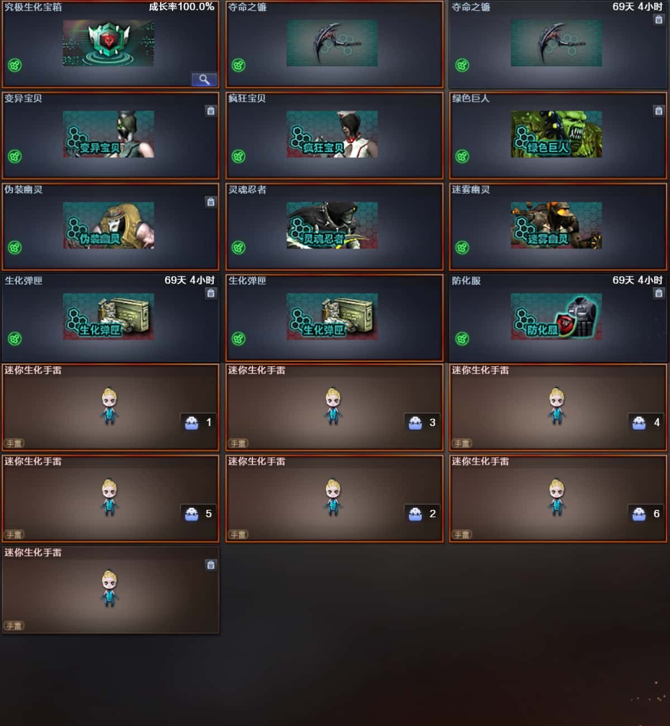This screenshot has width=670, height=726.
Task: Click trash icon on the last 迷你生化手雷 card
Action: coord(210,565)
